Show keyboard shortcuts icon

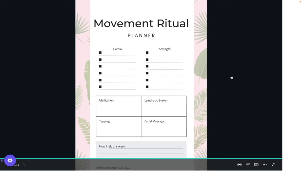(x=256, y=165)
